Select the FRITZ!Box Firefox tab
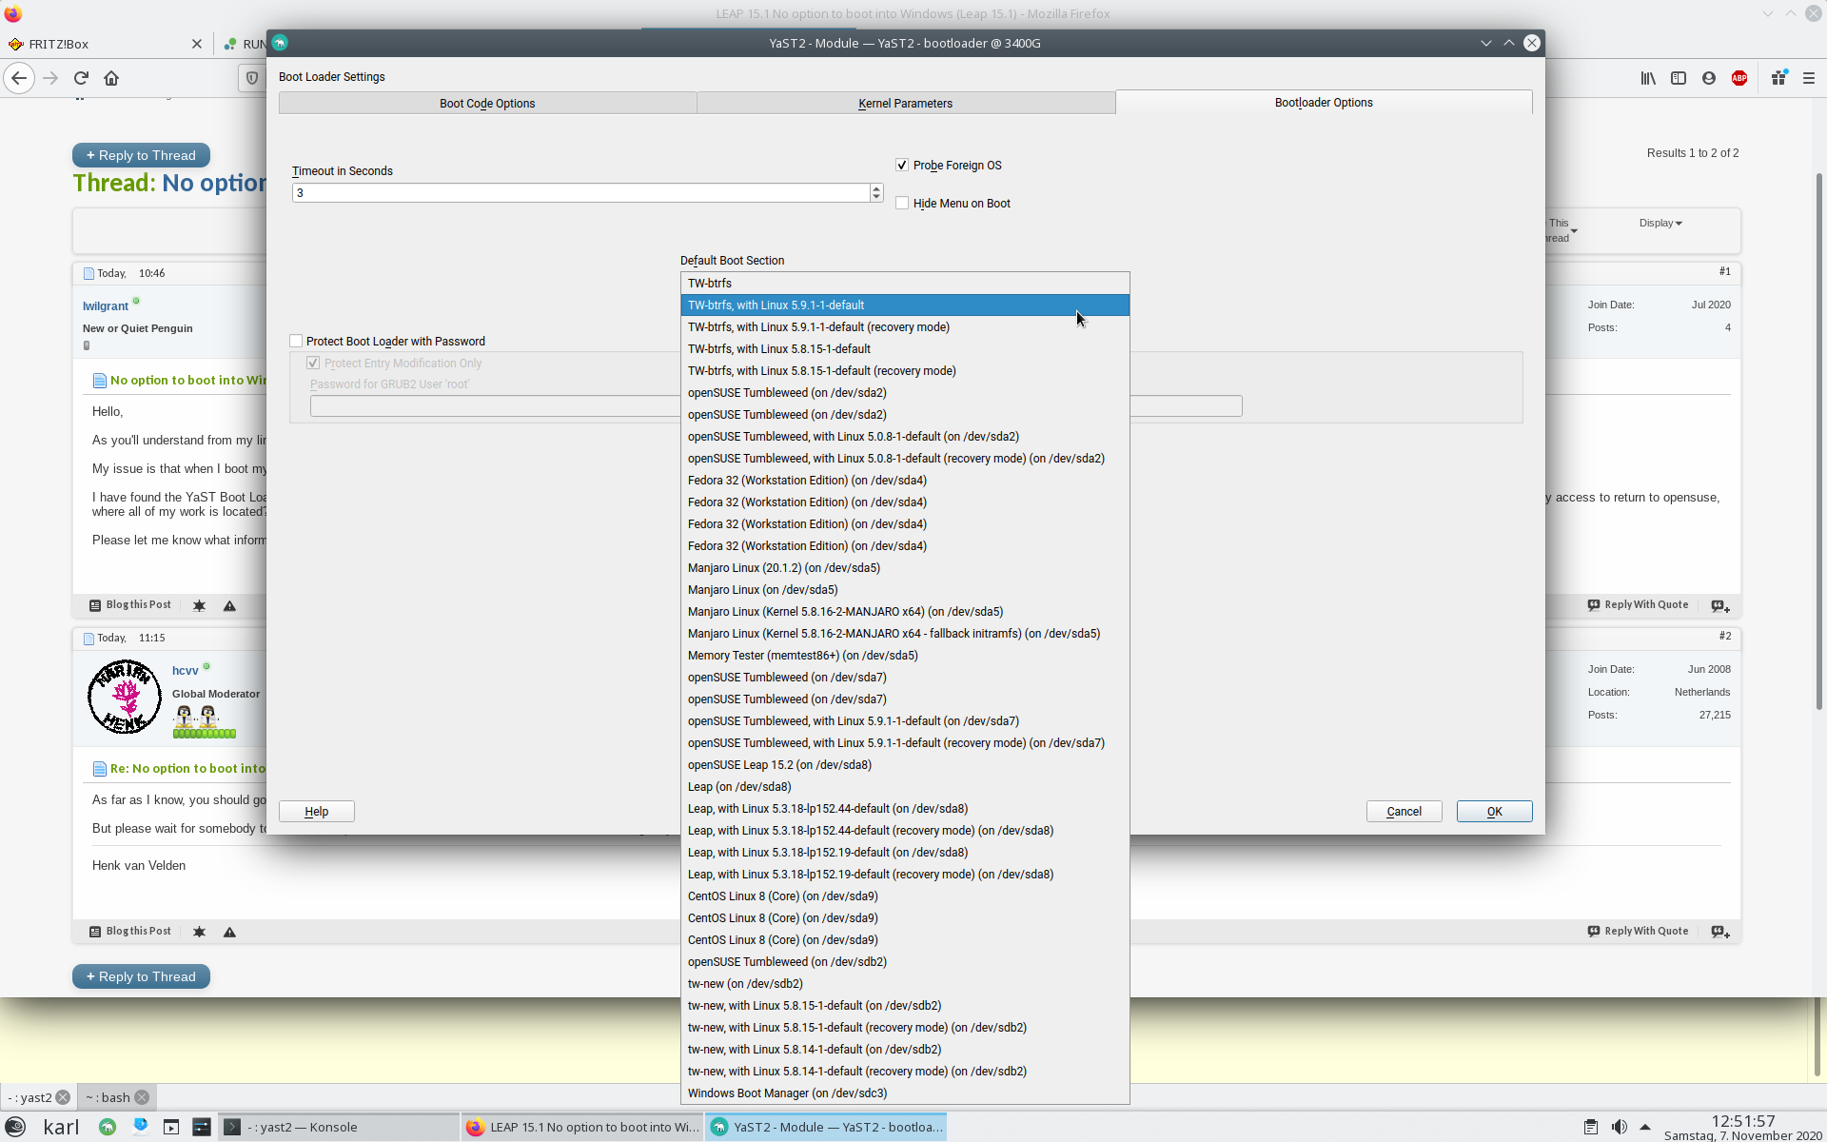 pyautogui.click(x=103, y=44)
